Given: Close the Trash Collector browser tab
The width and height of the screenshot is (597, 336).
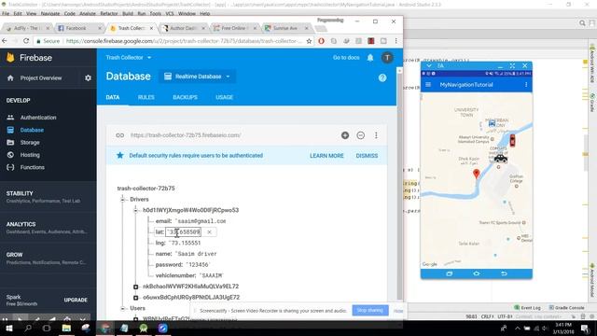Looking at the screenshot, I should [x=151, y=28].
